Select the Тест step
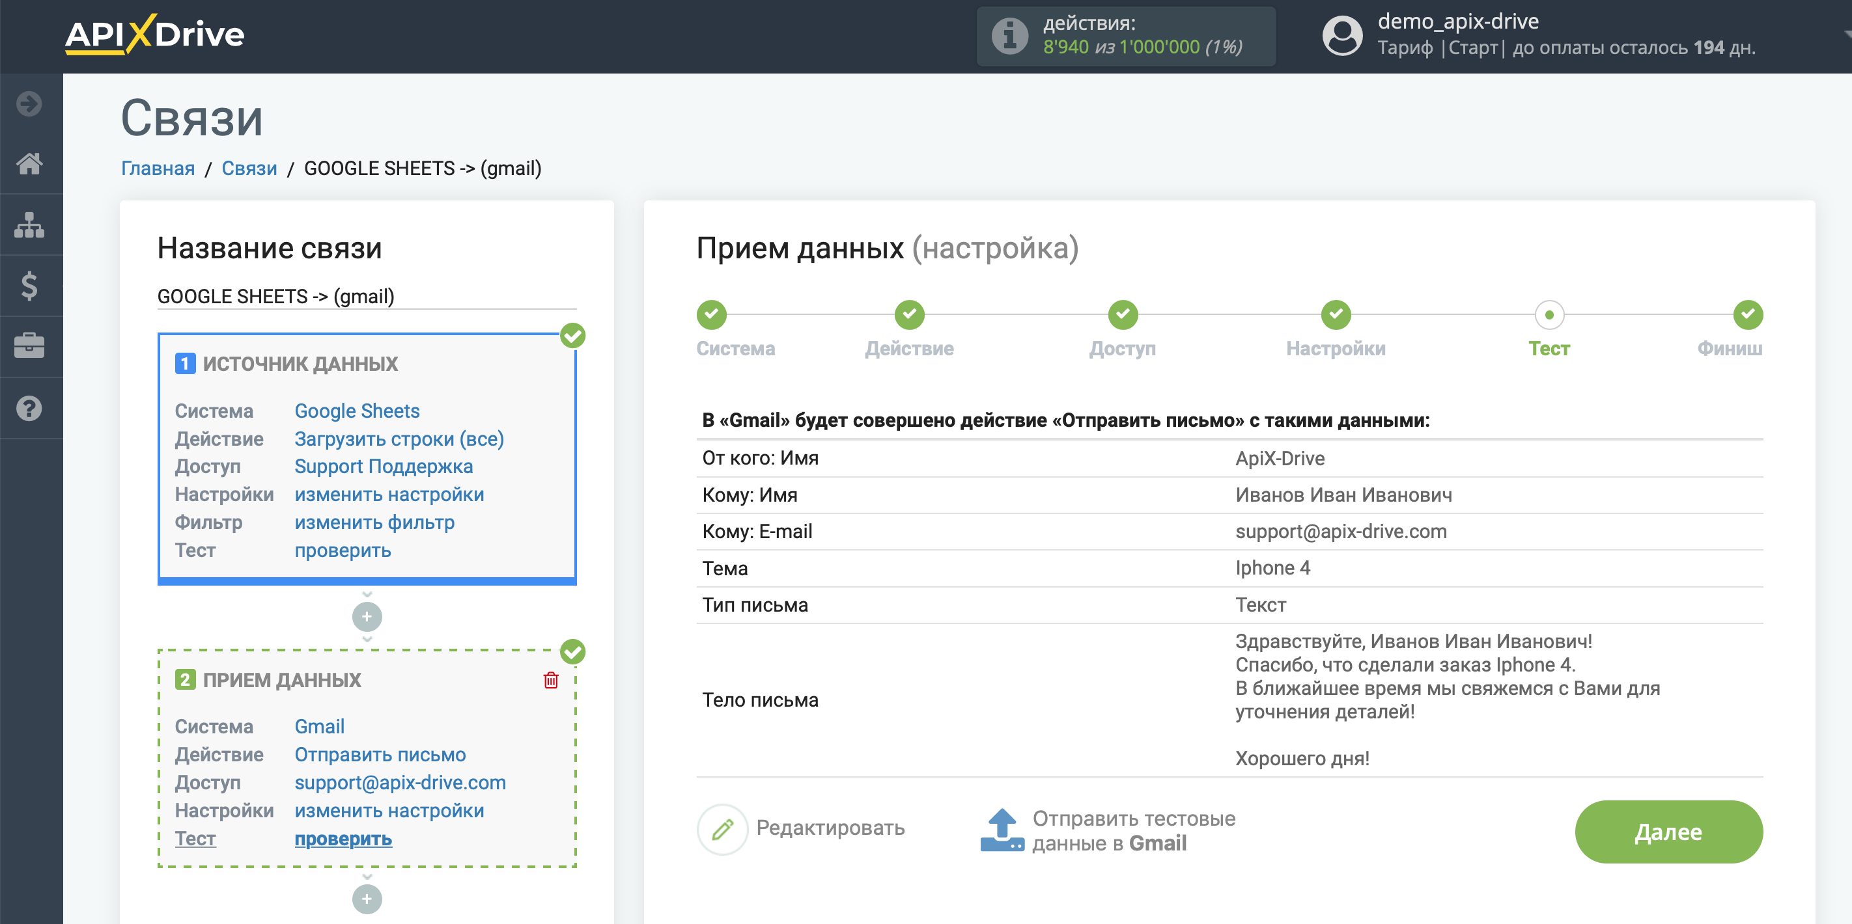Viewport: 1852px width, 924px height. coord(1549,314)
